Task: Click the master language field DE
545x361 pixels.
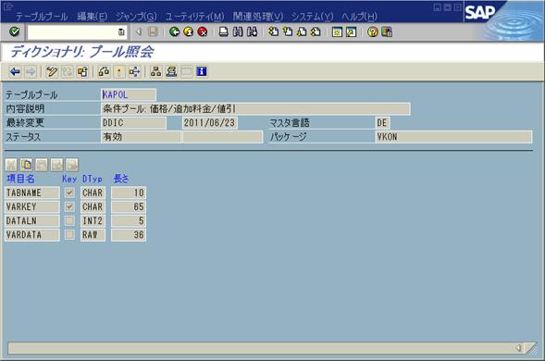Action: pos(382,123)
